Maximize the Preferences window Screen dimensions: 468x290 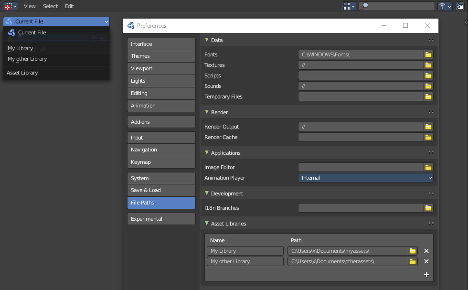405,26
